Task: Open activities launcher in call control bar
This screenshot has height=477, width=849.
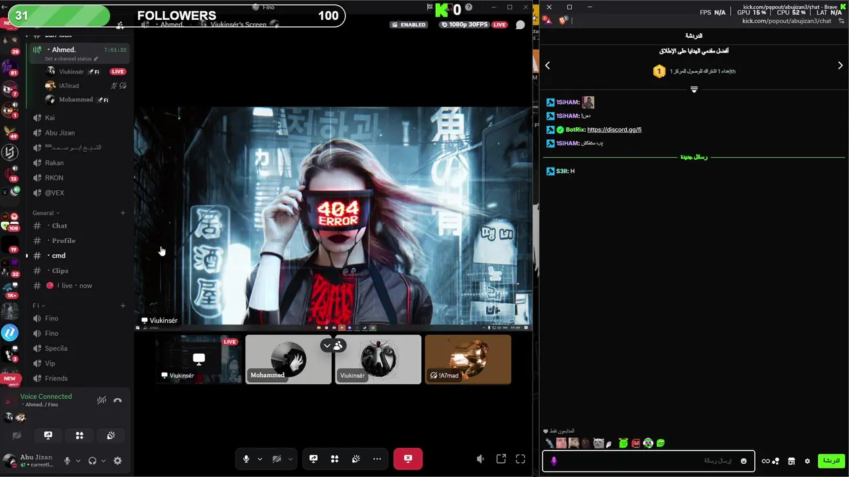Action: [334, 458]
